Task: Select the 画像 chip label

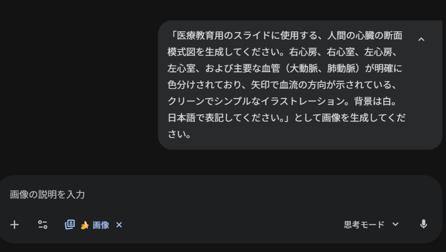Action: (x=101, y=225)
